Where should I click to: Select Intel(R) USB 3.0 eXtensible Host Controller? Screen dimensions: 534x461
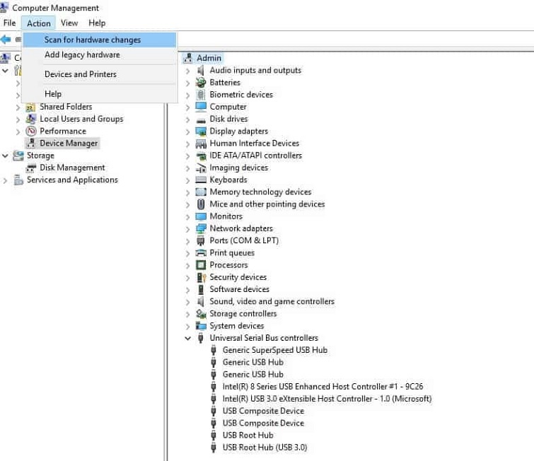point(327,399)
